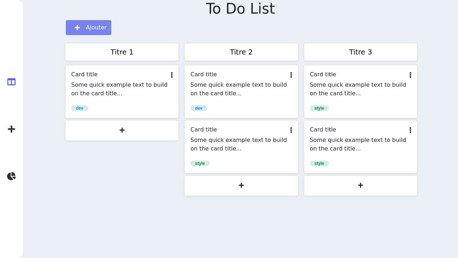
Task: Open the kanban board view from sidebar
Action: pyautogui.click(x=11, y=82)
